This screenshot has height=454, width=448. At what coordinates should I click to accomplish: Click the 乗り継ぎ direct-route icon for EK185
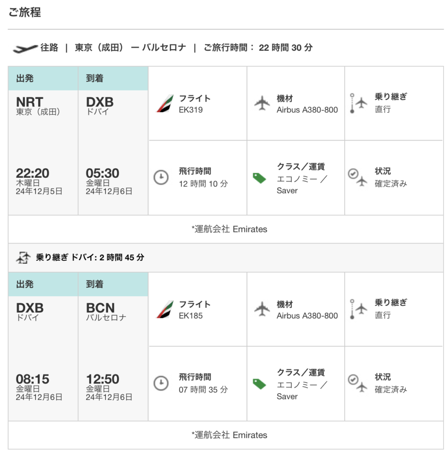coord(358,309)
